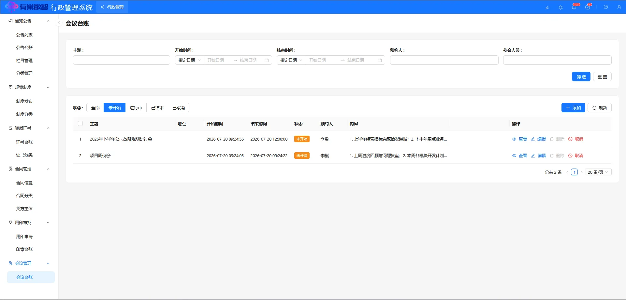Cancel the 项目周例会 meeting
626x300 pixels.
point(576,156)
